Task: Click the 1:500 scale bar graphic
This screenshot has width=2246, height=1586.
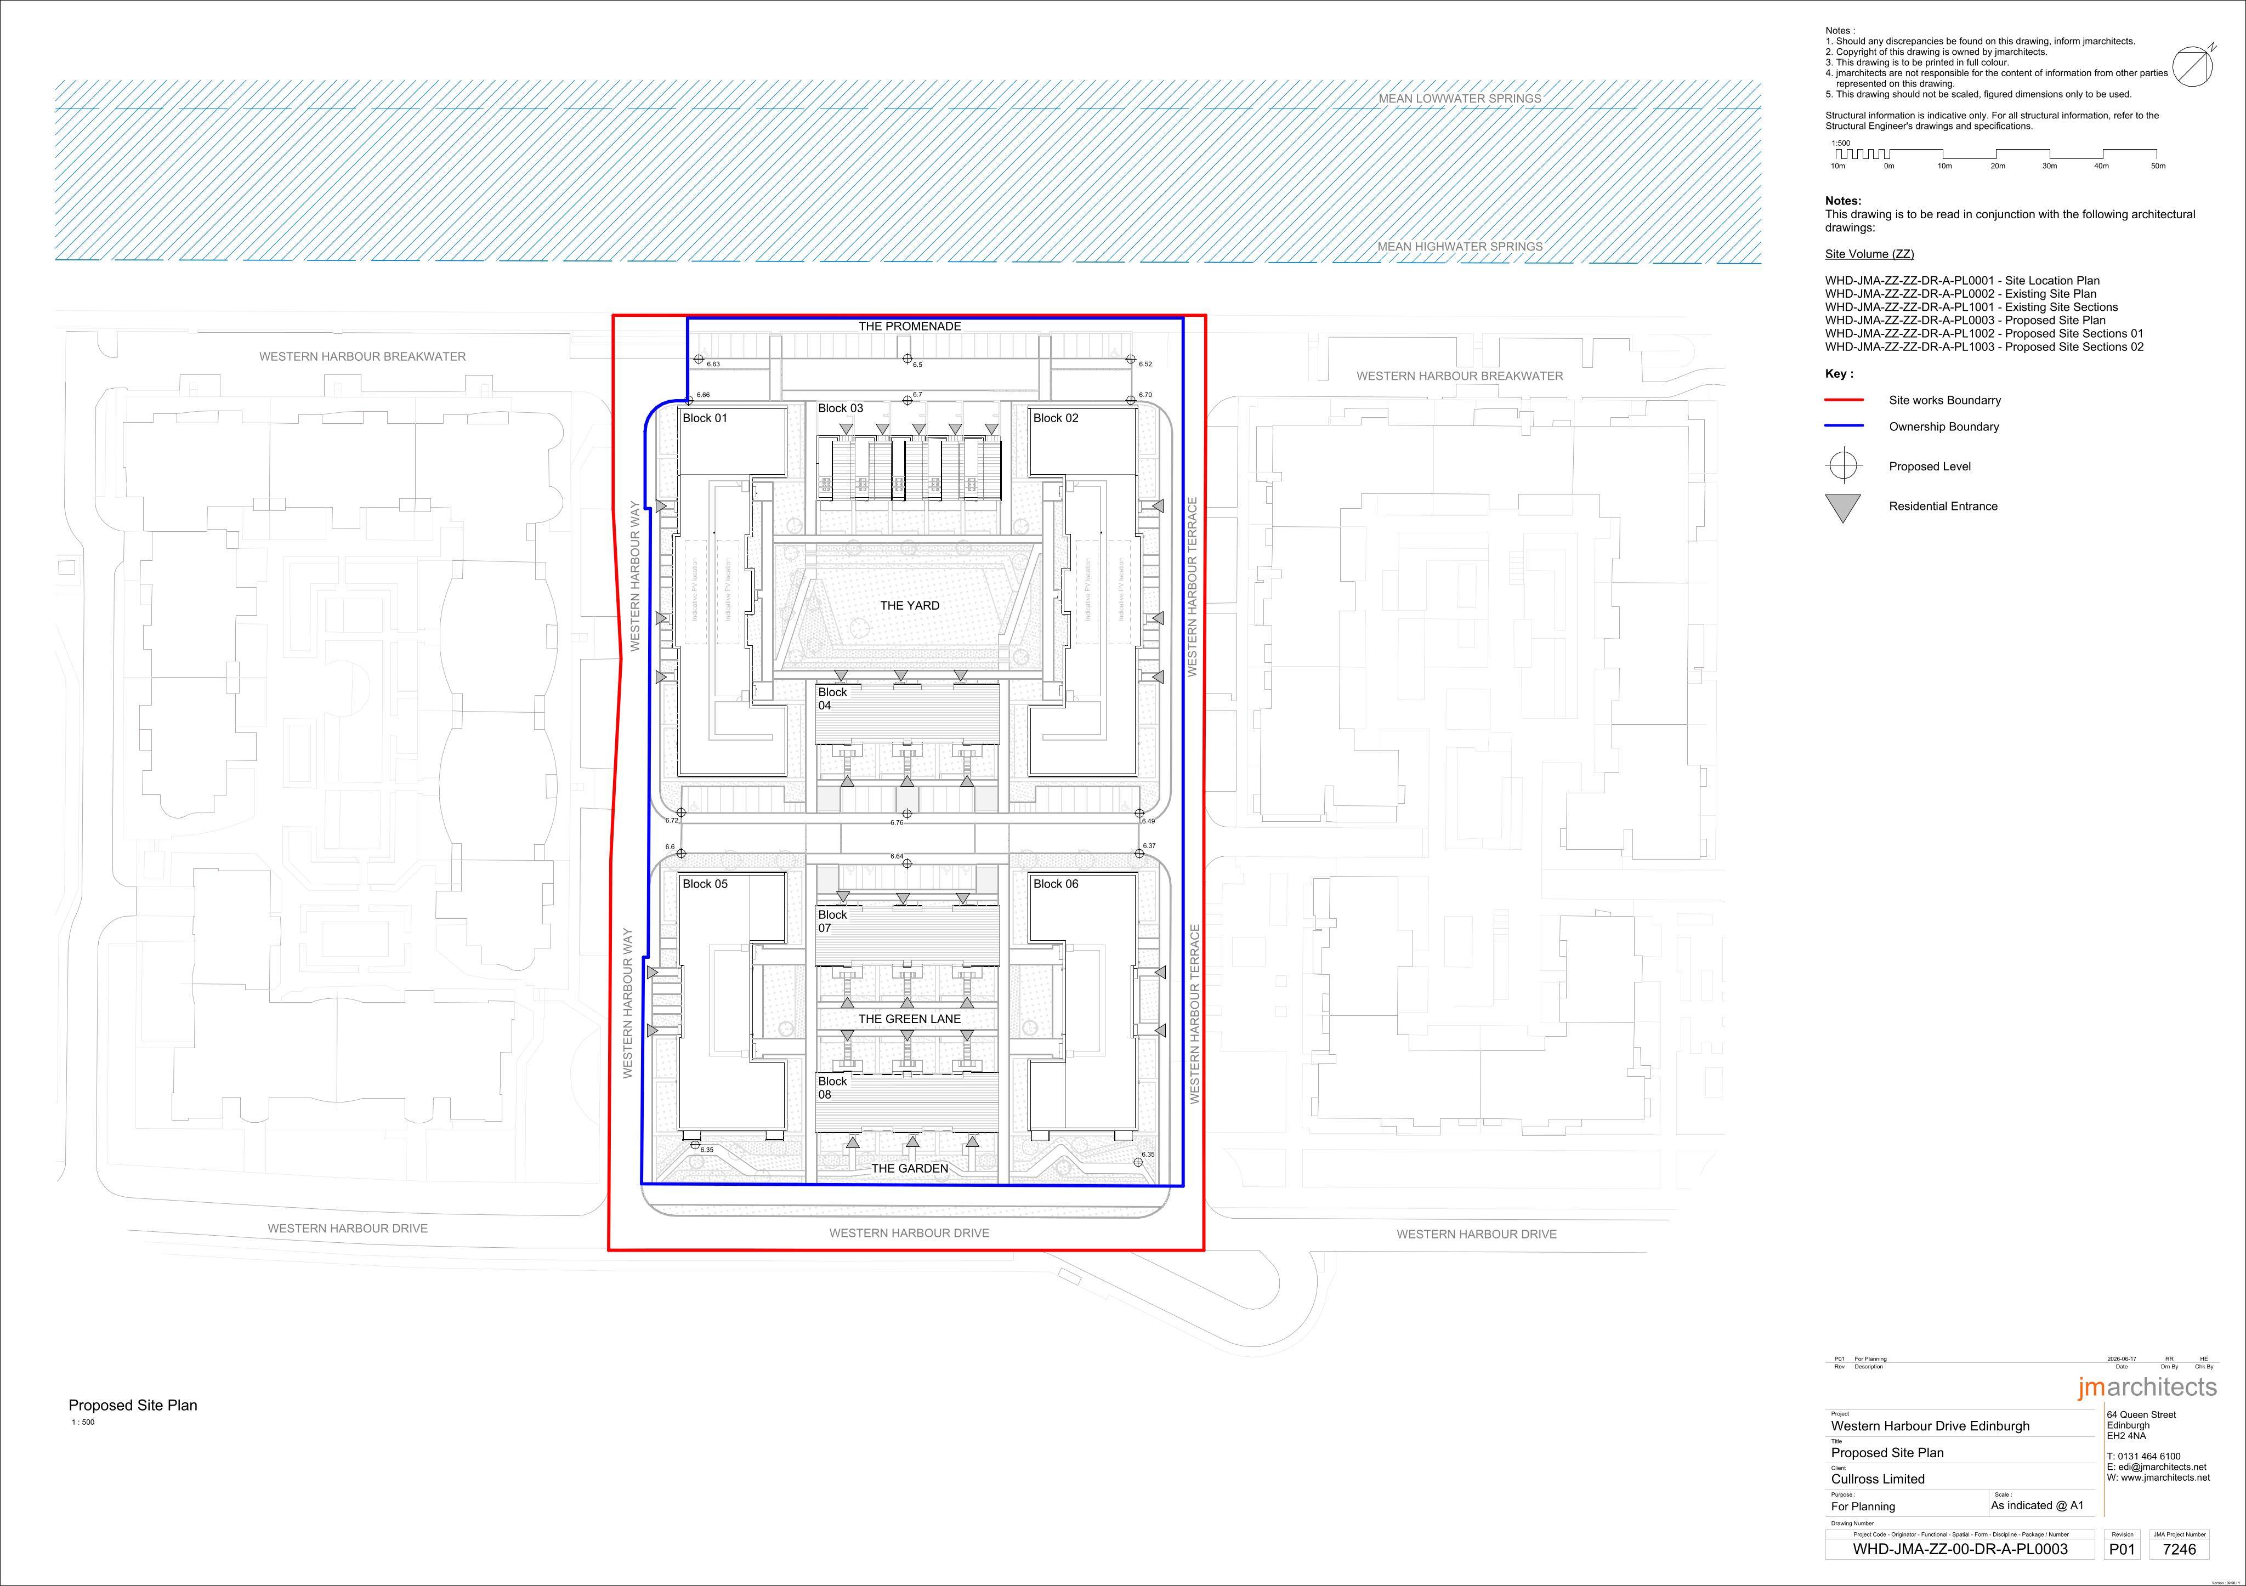Action: coord(1995,155)
